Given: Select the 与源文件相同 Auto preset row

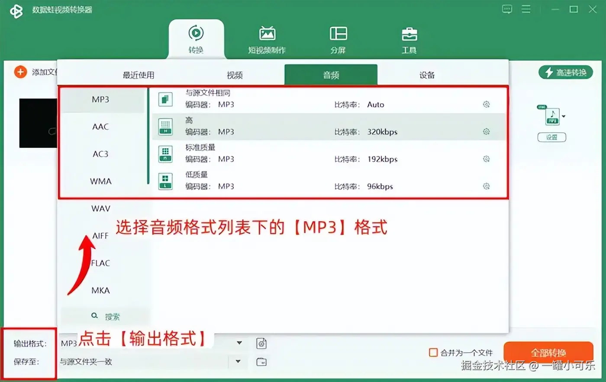Looking at the screenshot, I should pyautogui.click(x=329, y=99).
